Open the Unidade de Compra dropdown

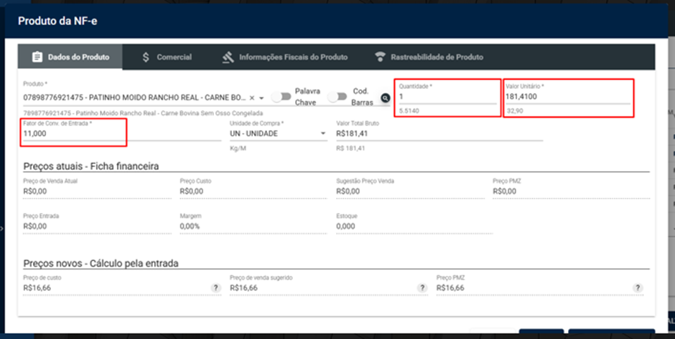point(279,133)
